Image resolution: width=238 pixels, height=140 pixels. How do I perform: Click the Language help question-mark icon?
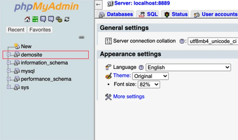(x=141, y=67)
